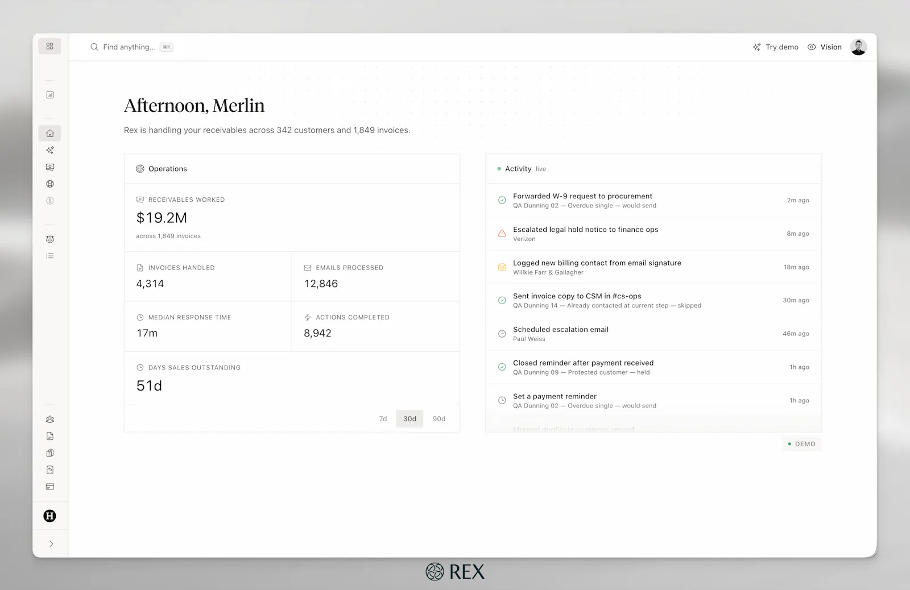The image size is (910, 590).
Task: Open the document page sidebar icon
Action: 49,436
